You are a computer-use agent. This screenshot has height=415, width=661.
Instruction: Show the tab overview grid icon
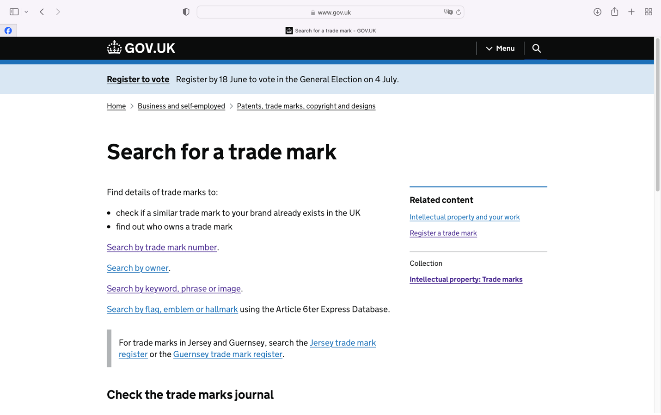(x=649, y=12)
